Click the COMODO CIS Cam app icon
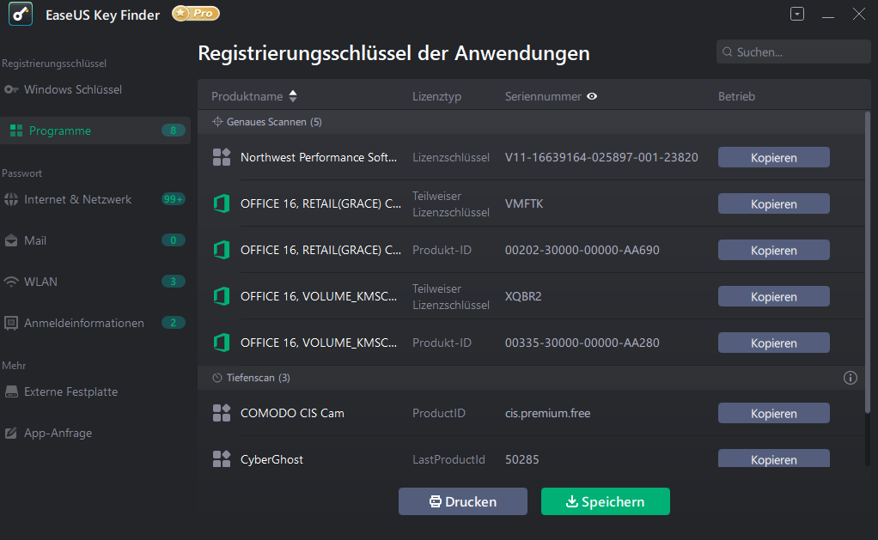 point(222,413)
